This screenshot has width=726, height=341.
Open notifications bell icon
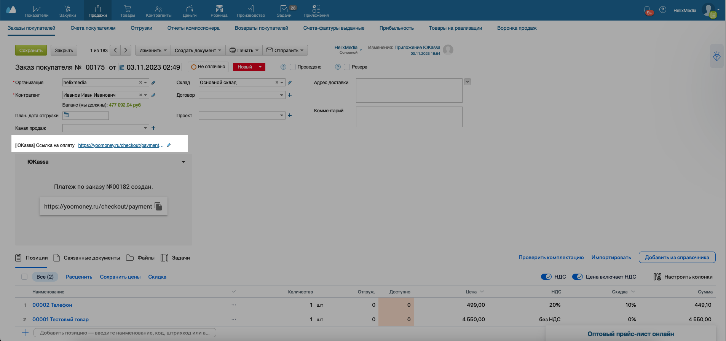coord(647,10)
